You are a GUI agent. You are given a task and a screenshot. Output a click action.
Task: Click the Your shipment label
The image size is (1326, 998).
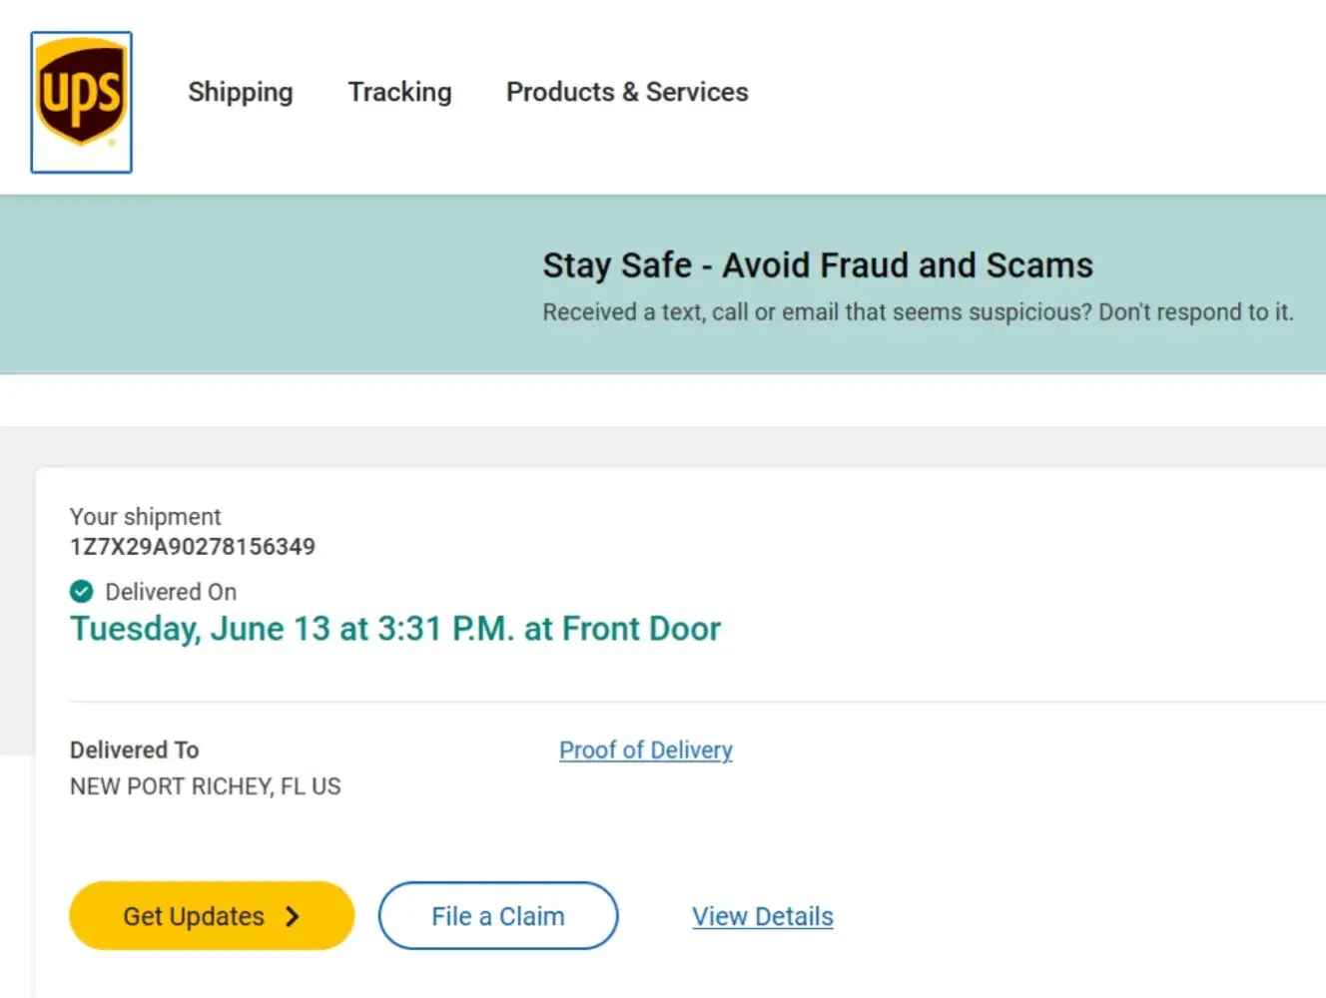click(145, 517)
